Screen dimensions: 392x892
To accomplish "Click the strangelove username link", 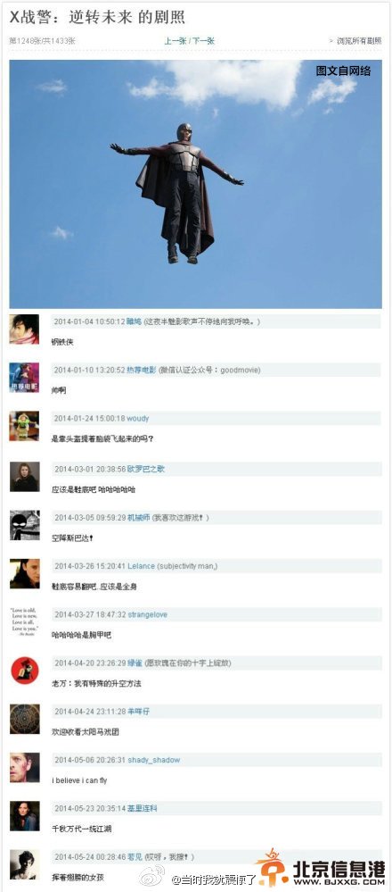I will pos(147,615).
